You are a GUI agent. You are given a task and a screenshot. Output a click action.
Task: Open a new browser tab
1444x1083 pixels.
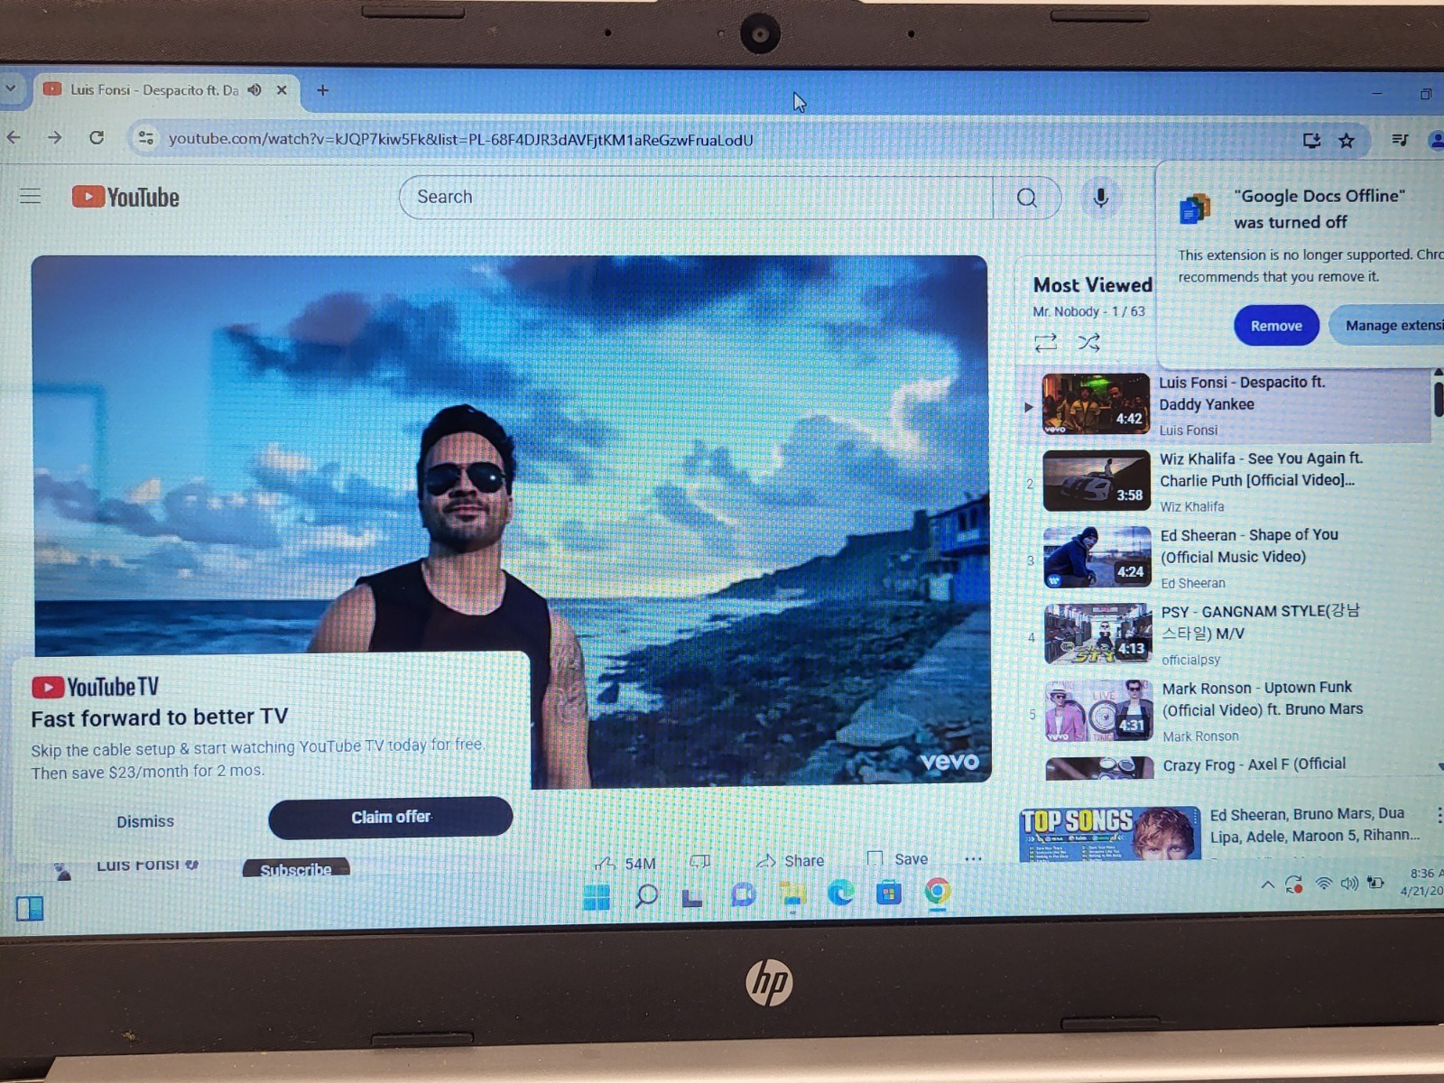(322, 89)
